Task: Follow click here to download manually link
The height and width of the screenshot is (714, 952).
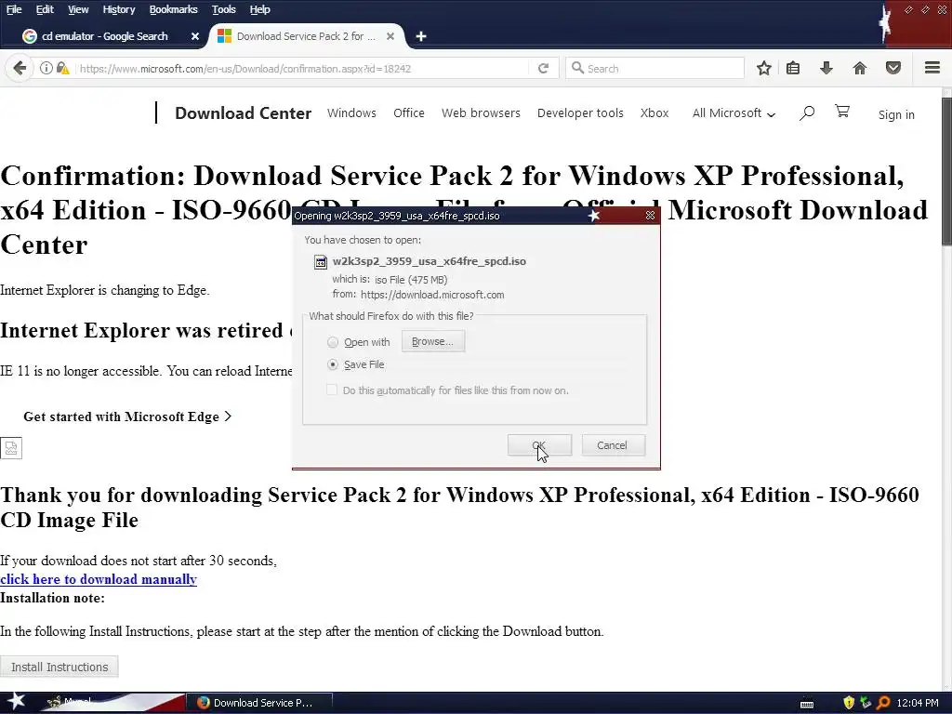Action: click(99, 579)
